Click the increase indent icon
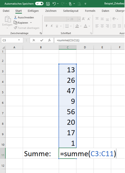Image resolution: width=125 pixels, height=173 pixels. [120, 26]
